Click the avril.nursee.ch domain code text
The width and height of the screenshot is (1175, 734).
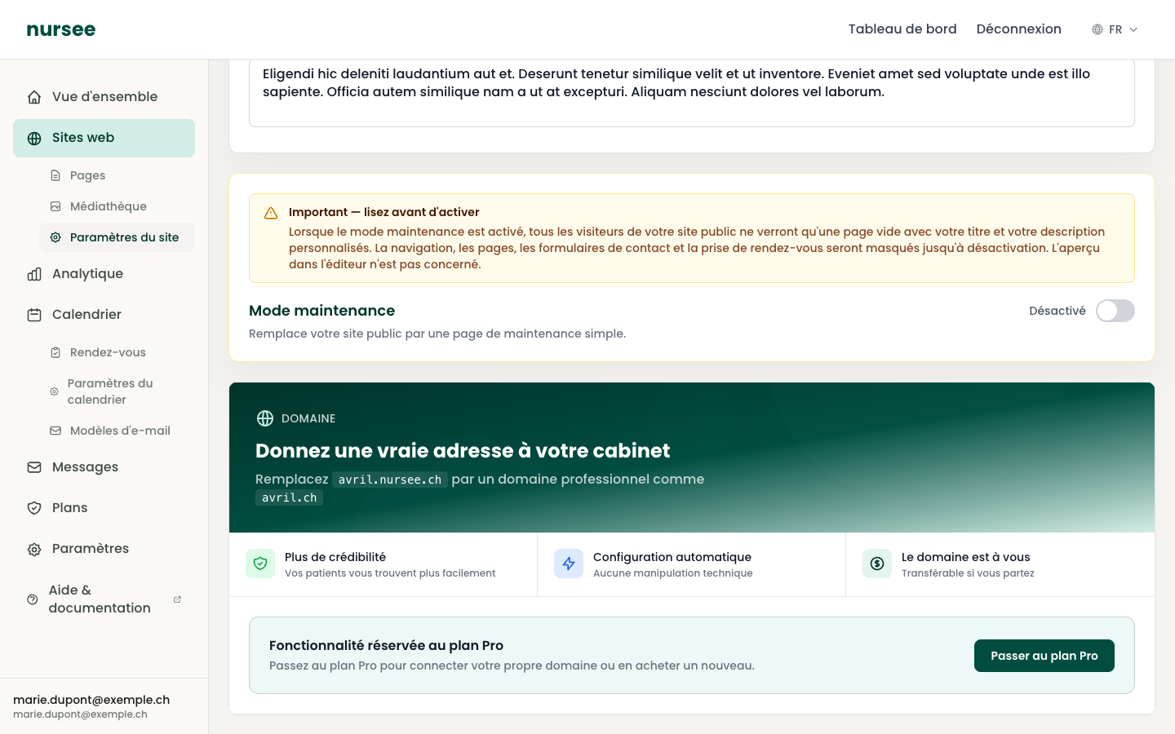point(390,480)
